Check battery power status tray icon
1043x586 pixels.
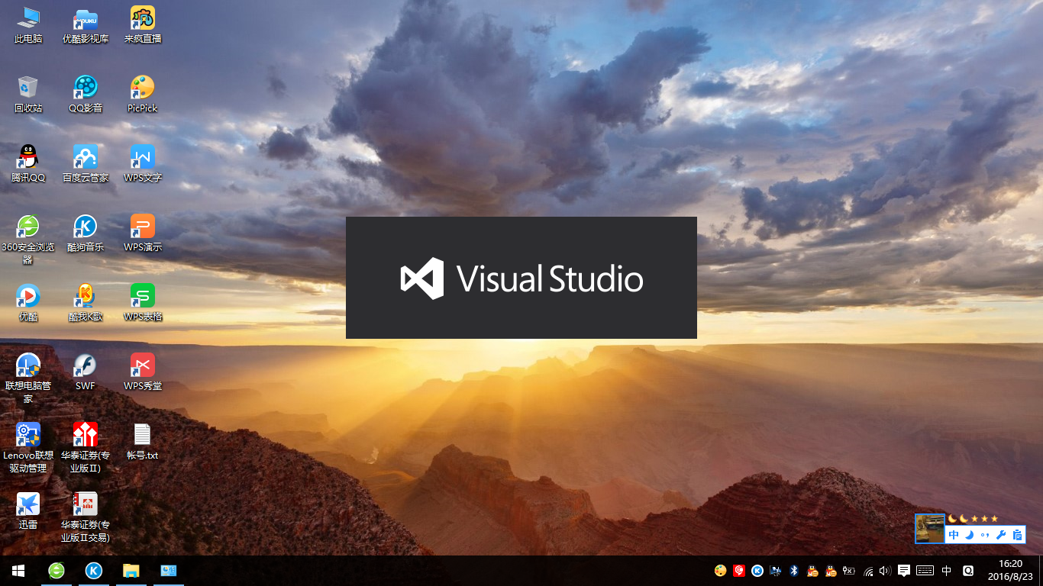tap(849, 570)
